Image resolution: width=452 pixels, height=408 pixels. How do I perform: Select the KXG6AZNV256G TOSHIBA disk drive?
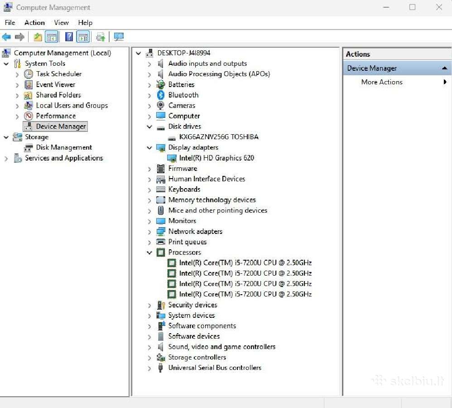pyautogui.click(x=219, y=137)
